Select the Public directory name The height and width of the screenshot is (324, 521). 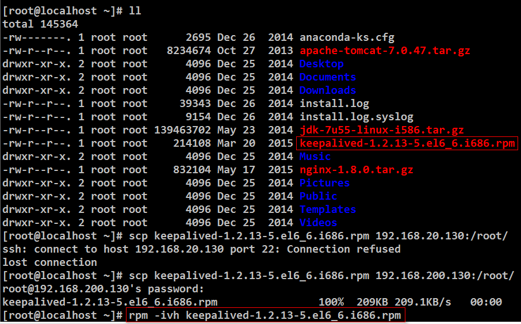pyautogui.click(x=319, y=196)
